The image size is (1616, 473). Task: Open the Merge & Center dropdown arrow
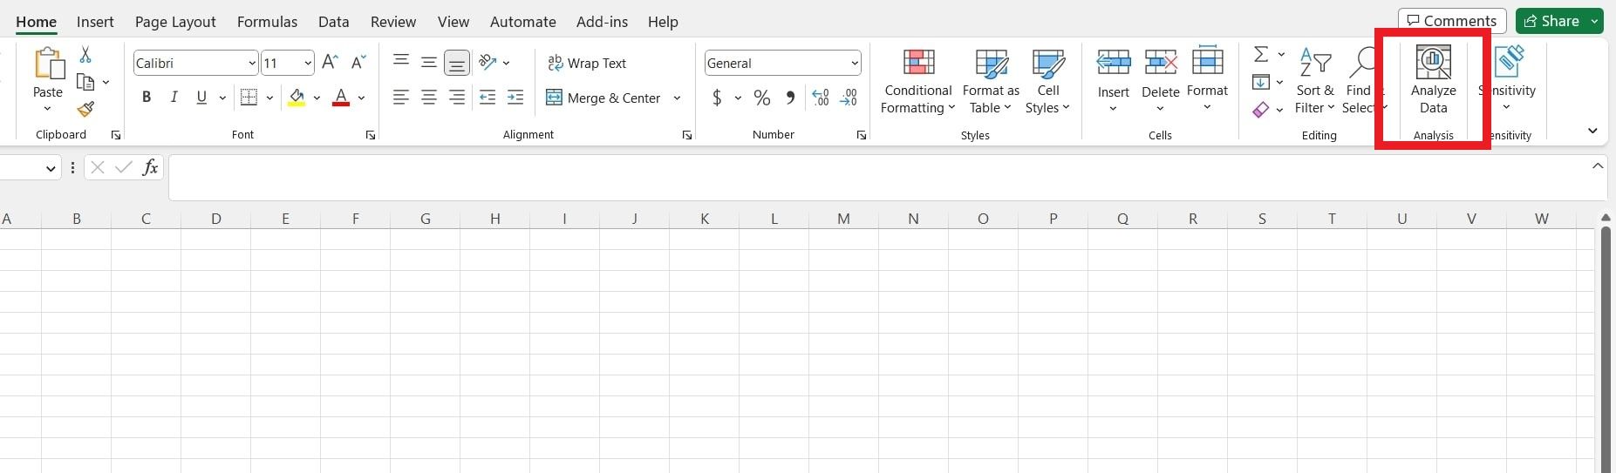(677, 98)
